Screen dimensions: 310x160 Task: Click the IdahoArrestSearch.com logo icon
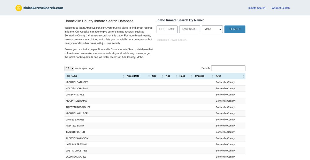19,8
